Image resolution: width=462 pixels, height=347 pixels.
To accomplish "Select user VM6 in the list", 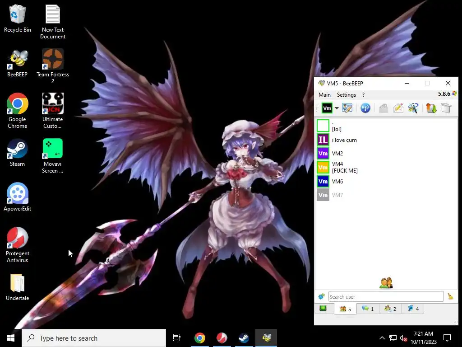I will click(x=386, y=182).
